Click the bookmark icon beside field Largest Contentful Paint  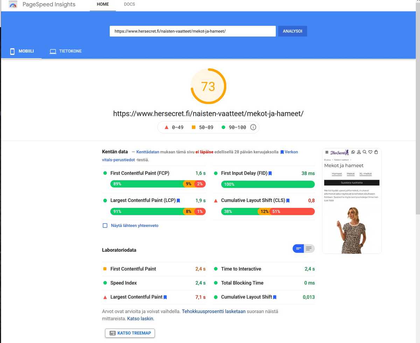coord(178,201)
